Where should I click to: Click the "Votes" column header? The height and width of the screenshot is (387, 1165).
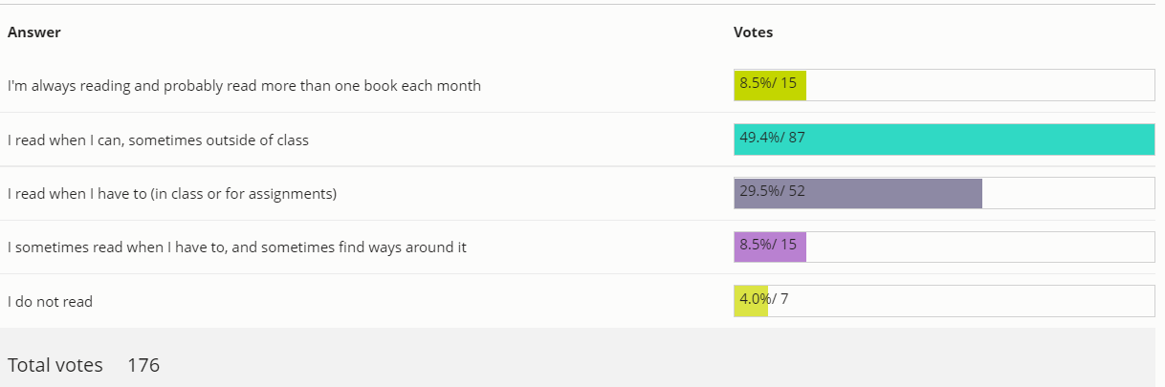pyautogui.click(x=753, y=32)
